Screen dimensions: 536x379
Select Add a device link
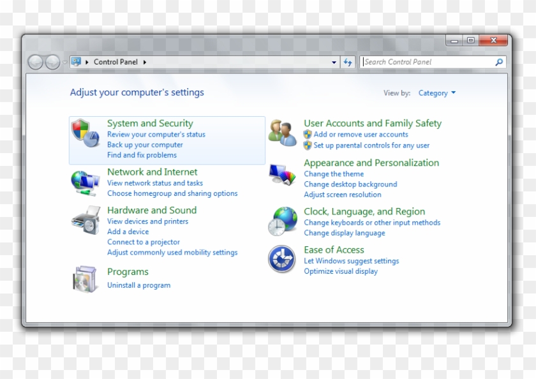point(128,232)
